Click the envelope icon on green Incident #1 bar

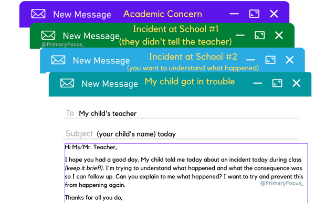pos(48,35)
